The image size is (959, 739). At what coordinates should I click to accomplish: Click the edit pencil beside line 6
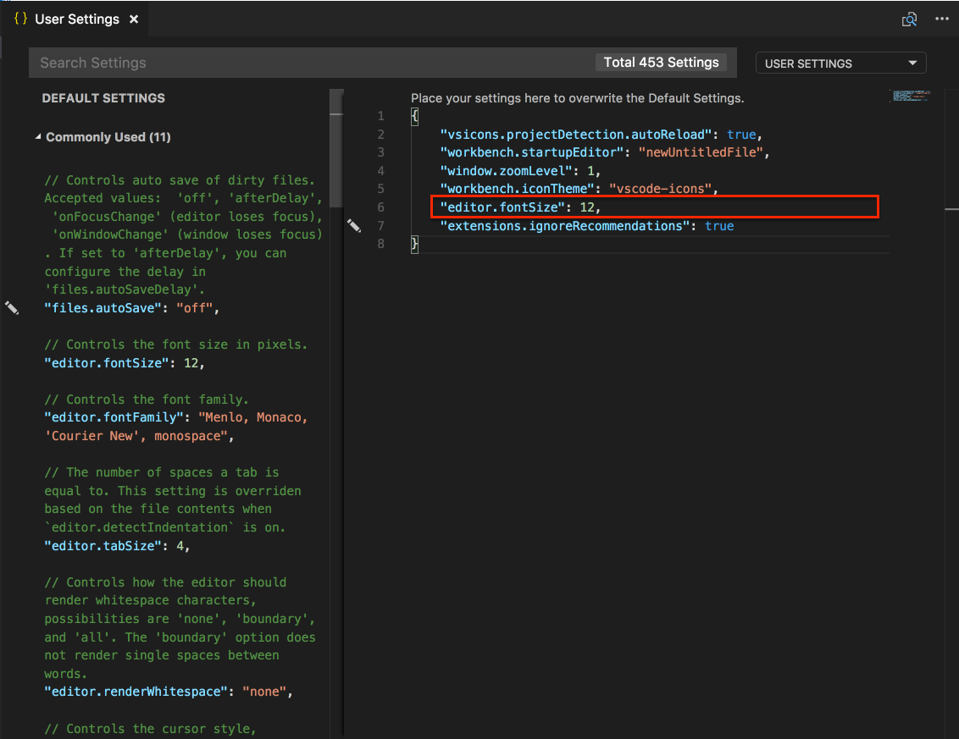tap(354, 225)
